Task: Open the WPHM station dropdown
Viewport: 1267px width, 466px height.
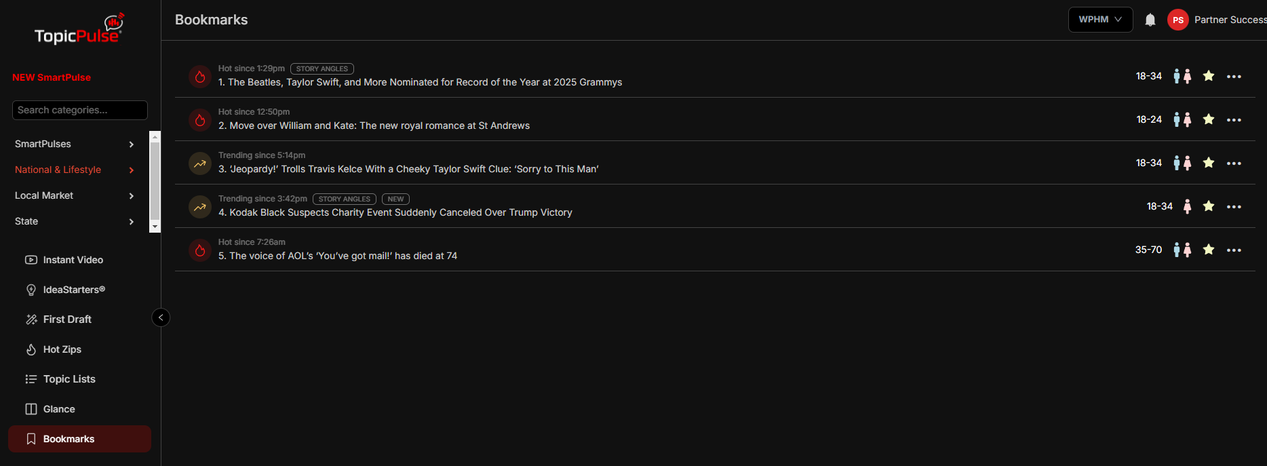Action: (1100, 20)
